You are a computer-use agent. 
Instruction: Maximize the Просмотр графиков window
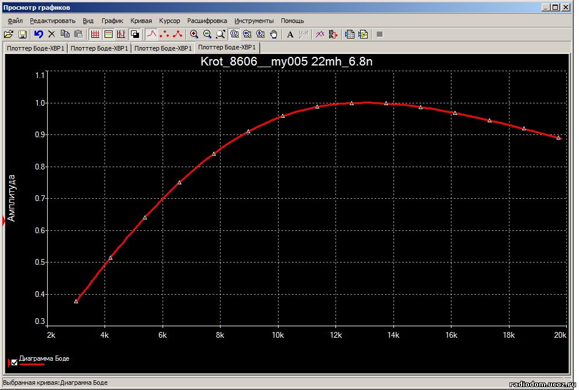click(556, 7)
